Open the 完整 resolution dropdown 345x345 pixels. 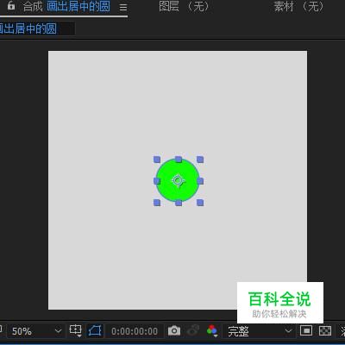point(260,331)
